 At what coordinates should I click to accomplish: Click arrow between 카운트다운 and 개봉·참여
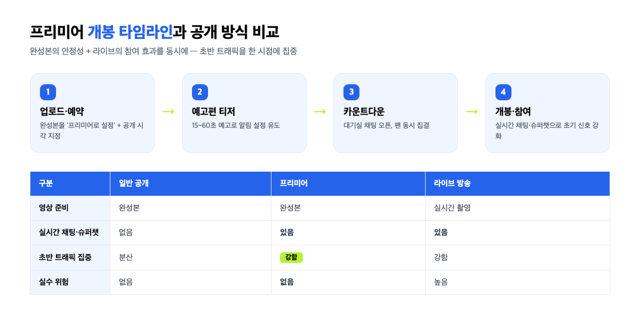pos(471,111)
